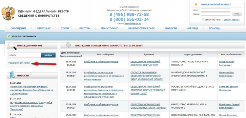Click the timestamp 14:35:04 cell
246x118 pixels.
point(71,76)
